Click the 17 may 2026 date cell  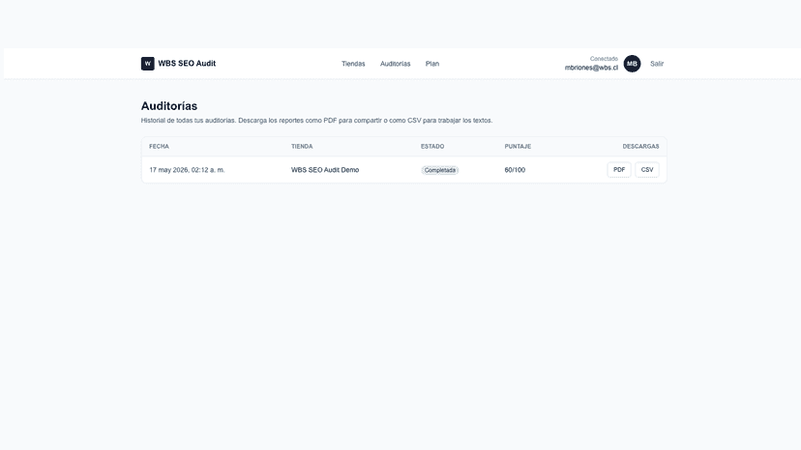pyautogui.click(x=187, y=170)
